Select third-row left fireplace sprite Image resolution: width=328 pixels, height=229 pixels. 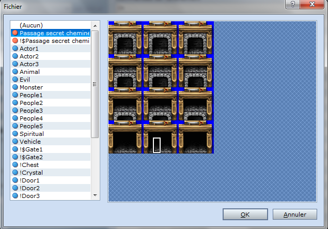tap(125, 104)
